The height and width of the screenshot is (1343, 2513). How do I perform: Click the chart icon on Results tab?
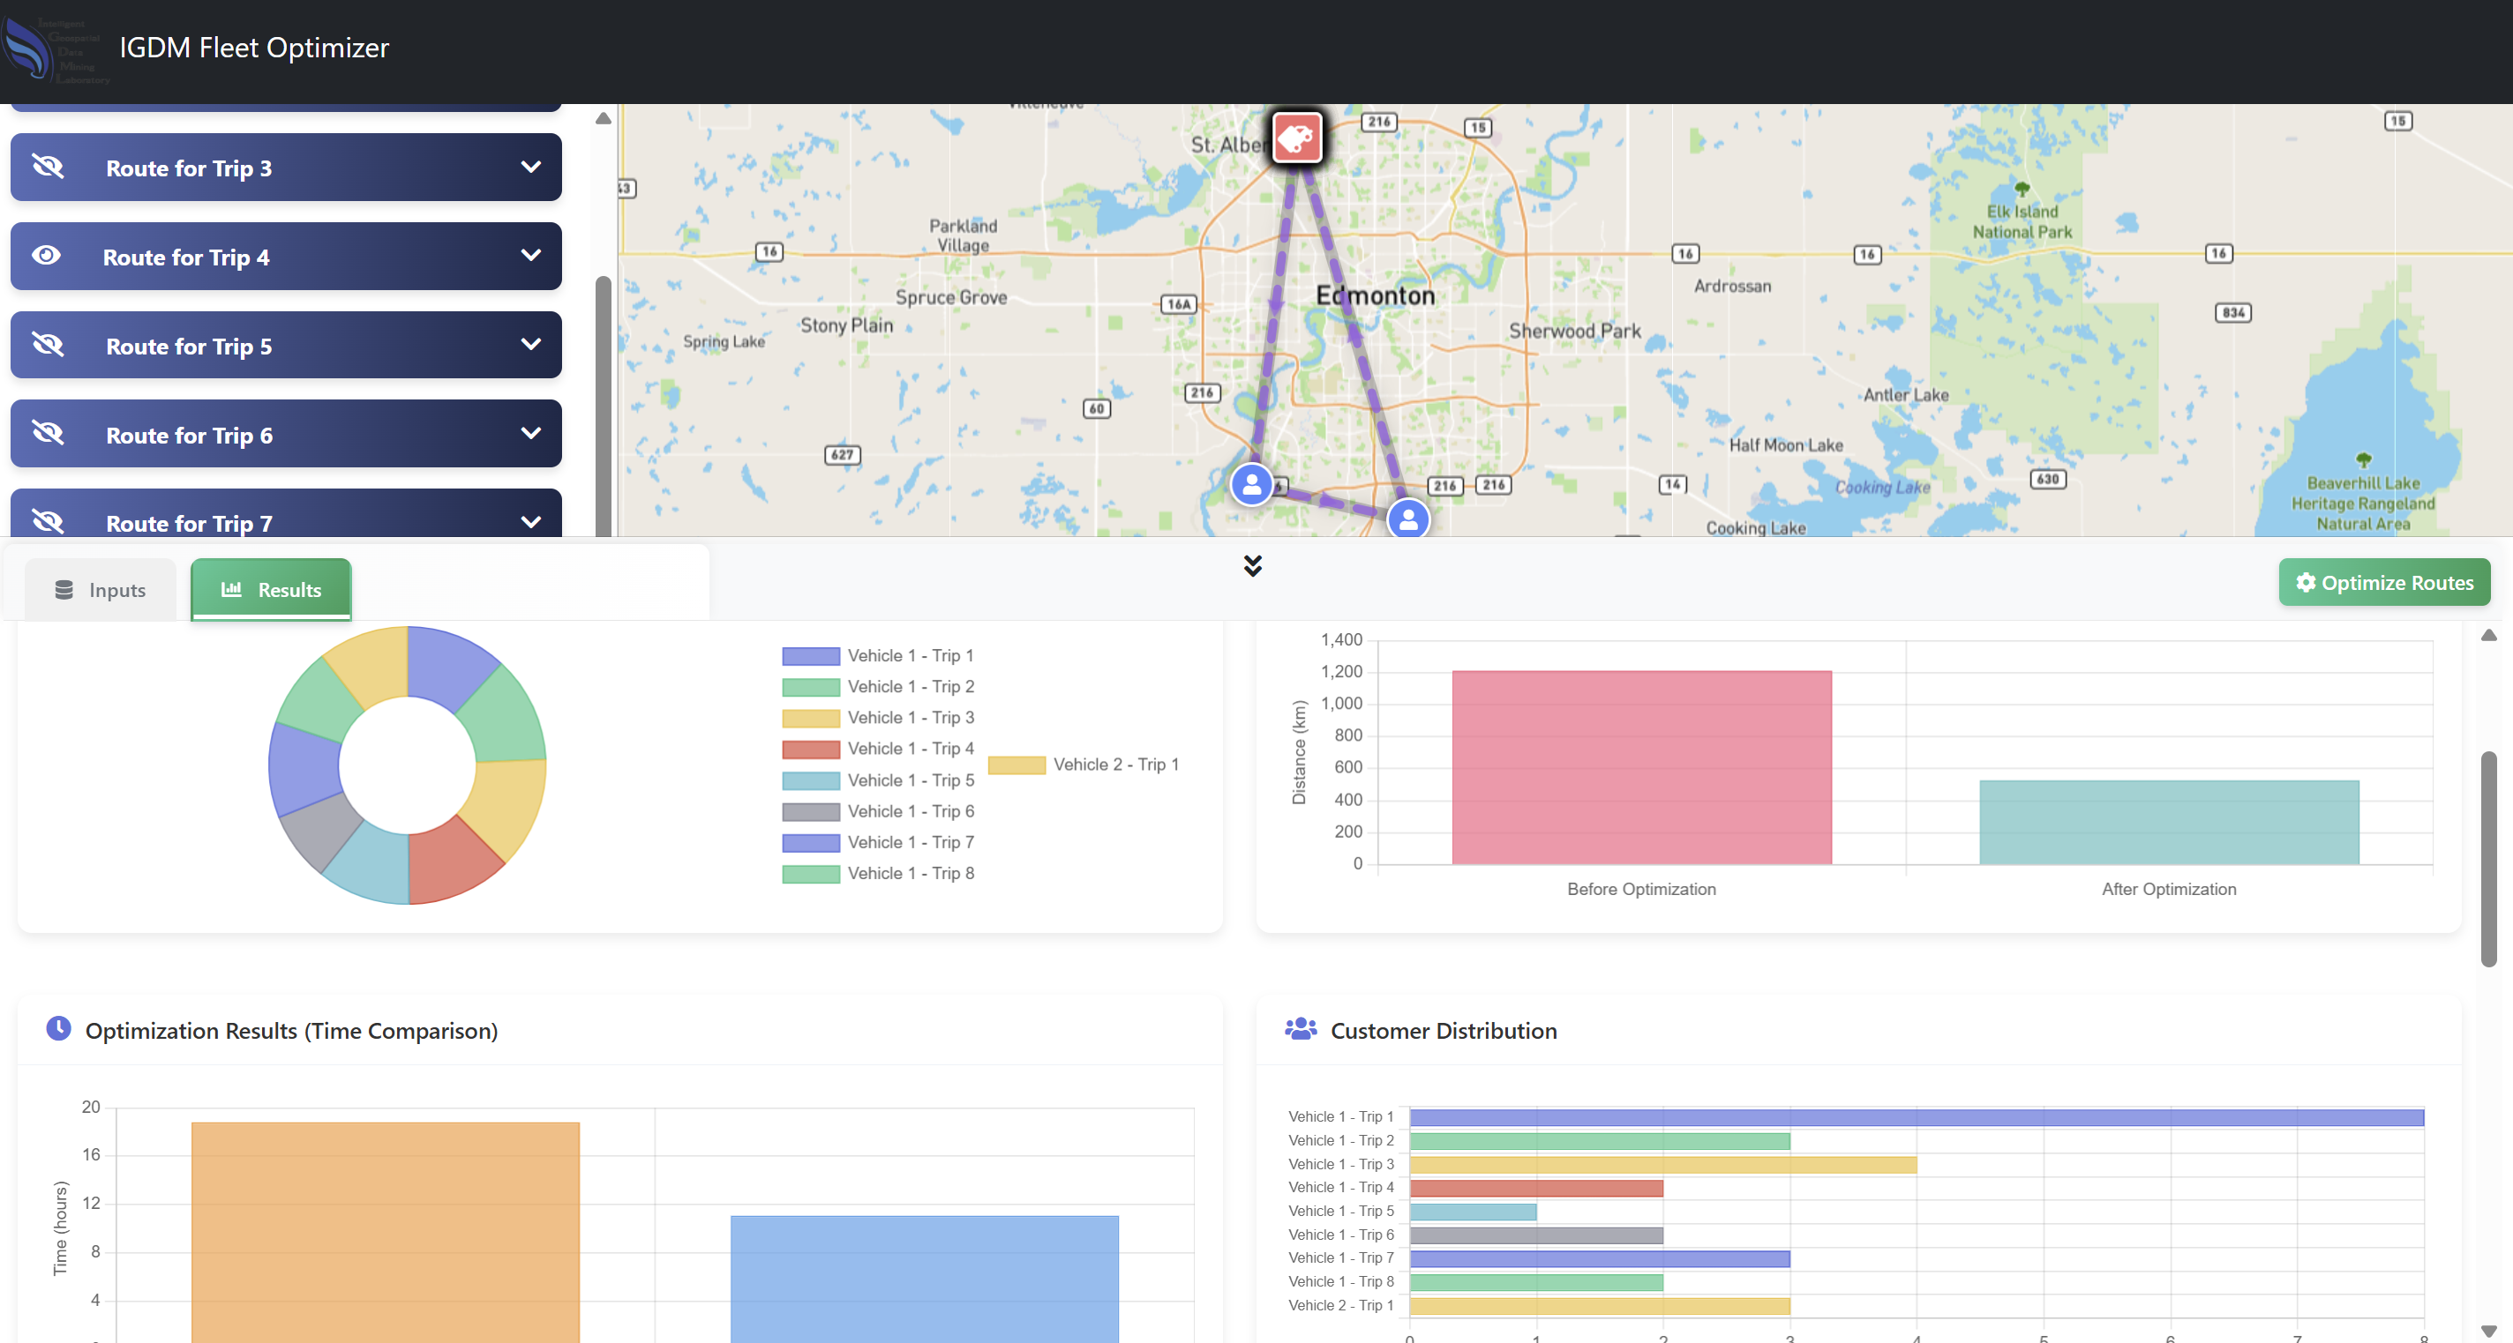231,590
